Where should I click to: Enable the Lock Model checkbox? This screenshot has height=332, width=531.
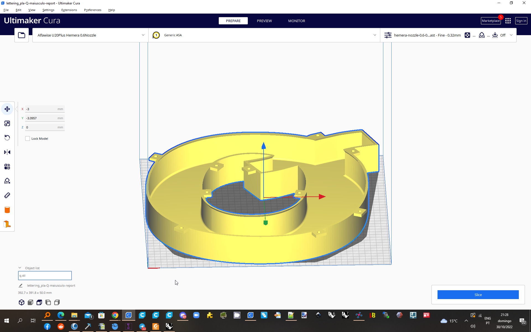point(27,138)
